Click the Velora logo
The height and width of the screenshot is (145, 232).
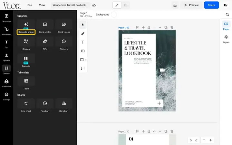click(12, 5)
